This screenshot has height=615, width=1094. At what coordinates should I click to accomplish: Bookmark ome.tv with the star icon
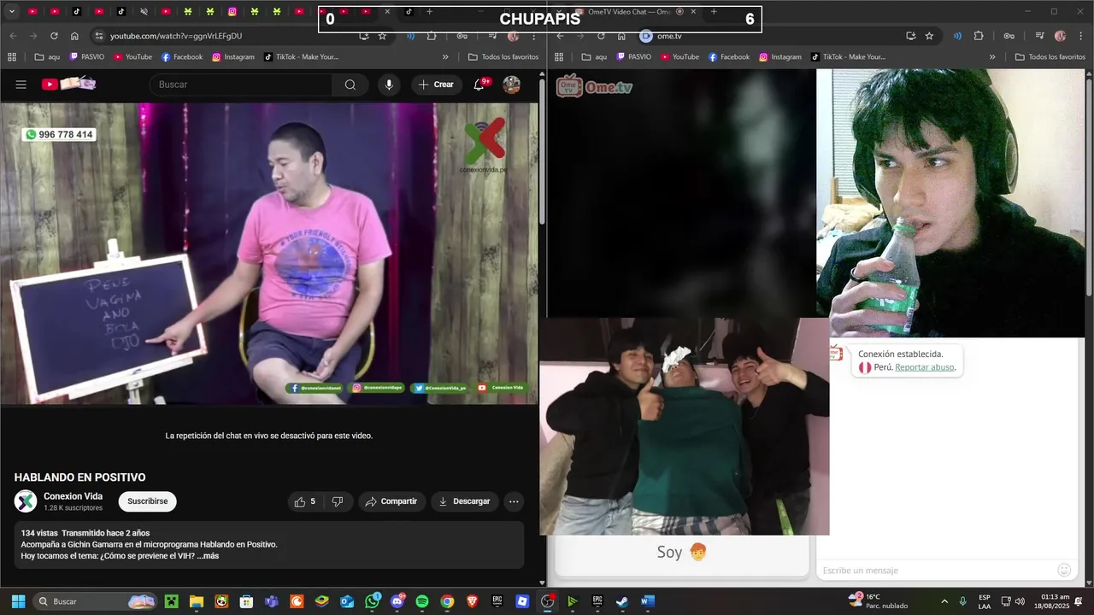point(929,36)
